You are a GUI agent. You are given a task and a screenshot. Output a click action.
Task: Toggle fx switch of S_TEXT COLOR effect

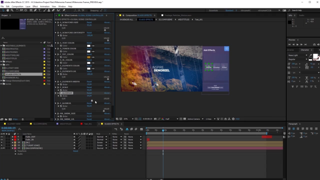click(x=58, y=43)
